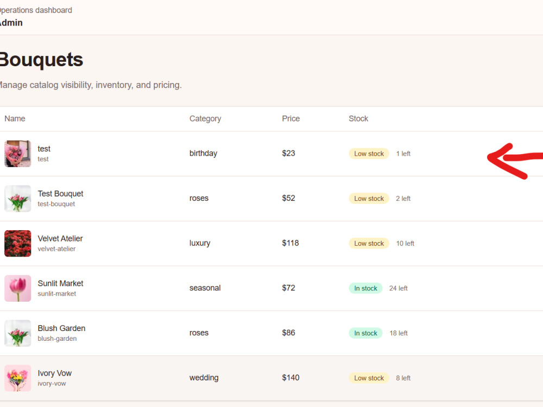Image resolution: width=543 pixels, height=407 pixels.
Task: Click the Low stock badge for test
Action: tap(369, 154)
